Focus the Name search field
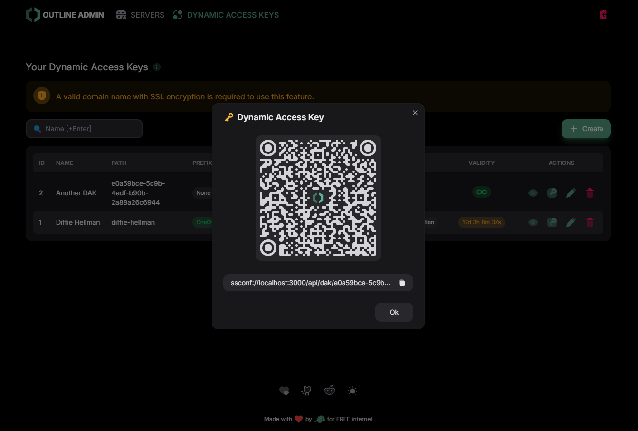638x431 pixels. pyautogui.click(x=84, y=129)
